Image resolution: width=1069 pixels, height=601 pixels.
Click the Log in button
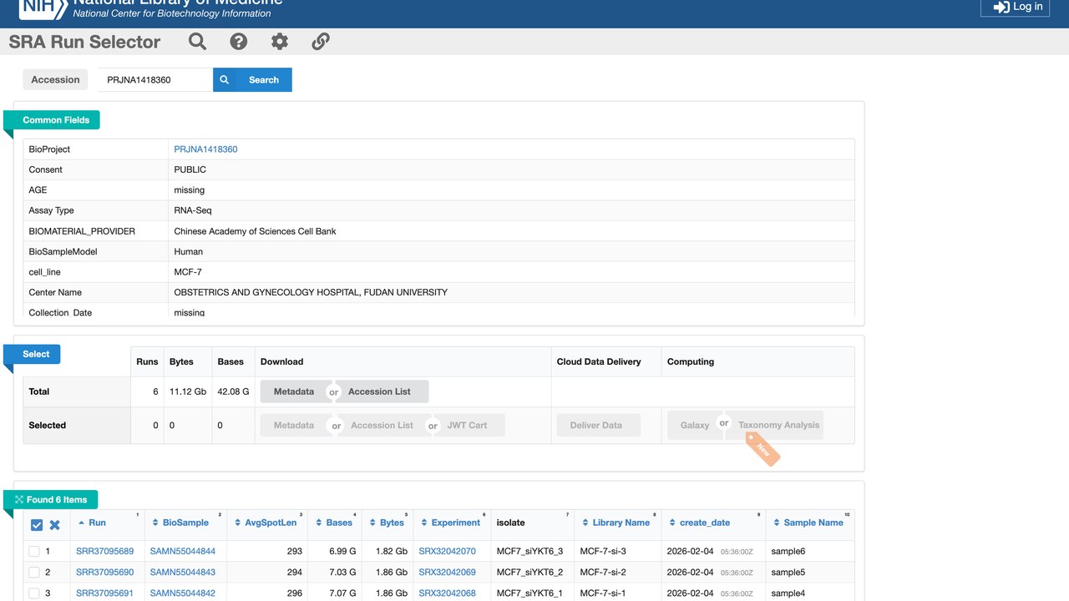click(1015, 8)
